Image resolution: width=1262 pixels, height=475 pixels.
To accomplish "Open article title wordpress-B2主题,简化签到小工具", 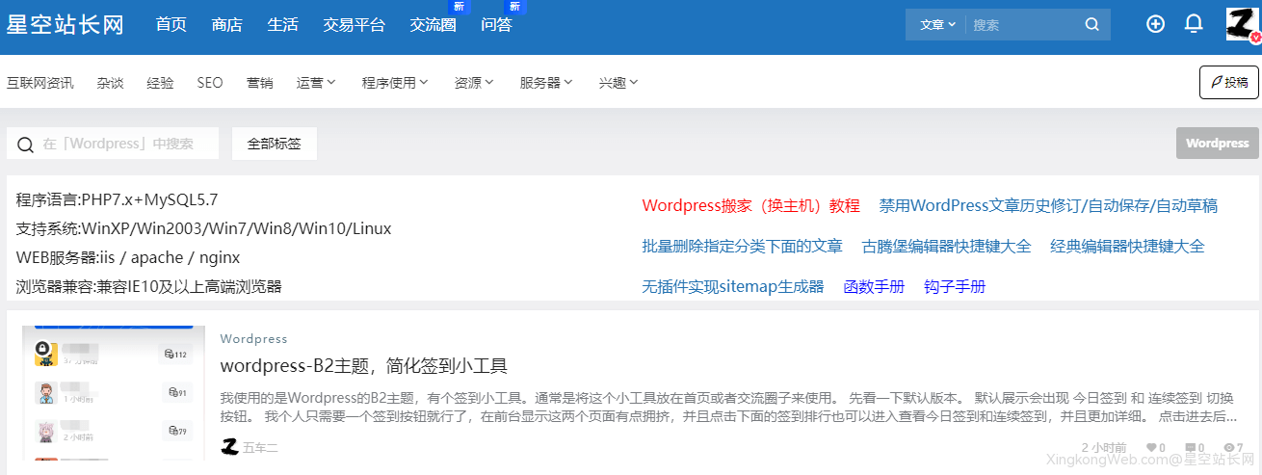I will pos(364,366).
